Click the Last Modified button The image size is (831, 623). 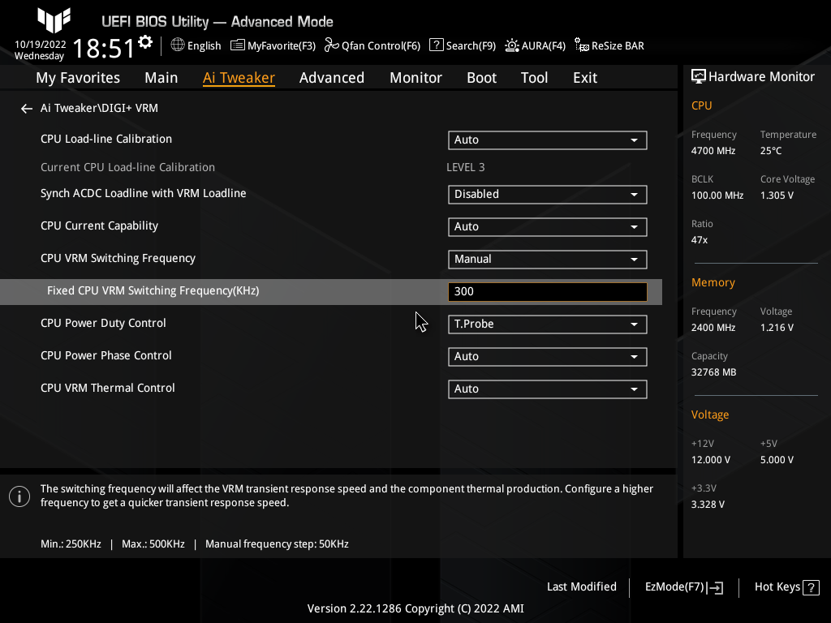point(582,586)
